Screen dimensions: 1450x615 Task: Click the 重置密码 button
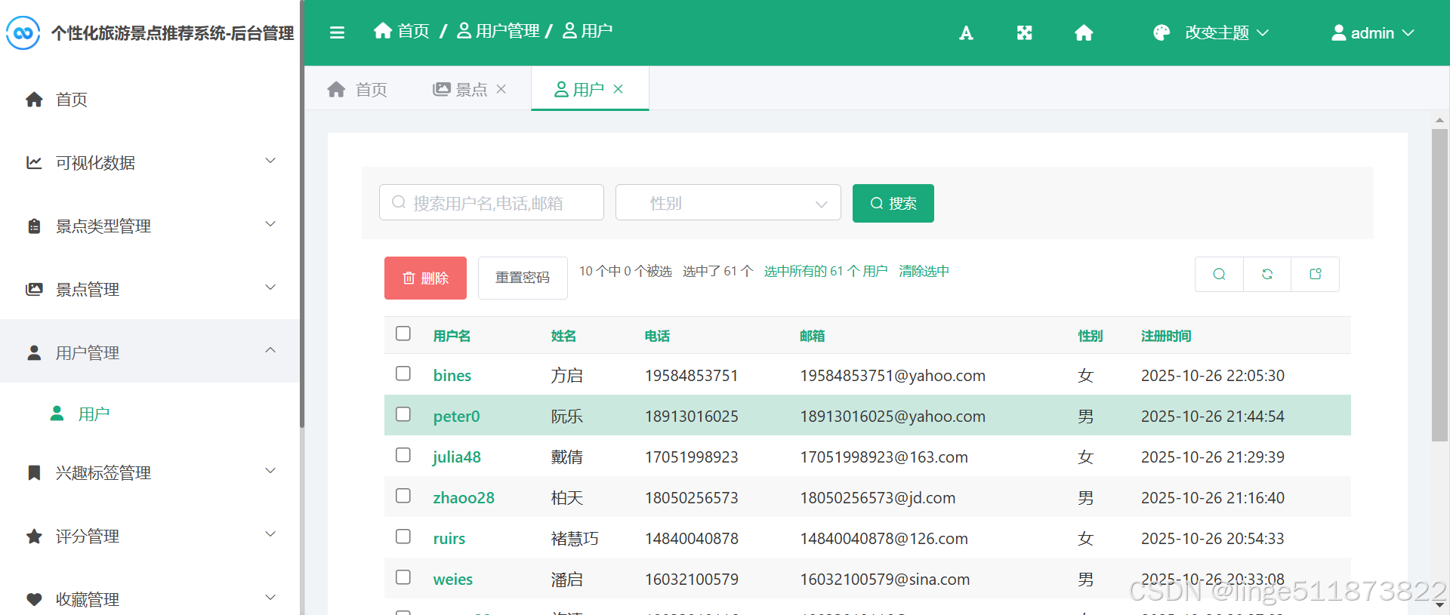click(x=523, y=278)
